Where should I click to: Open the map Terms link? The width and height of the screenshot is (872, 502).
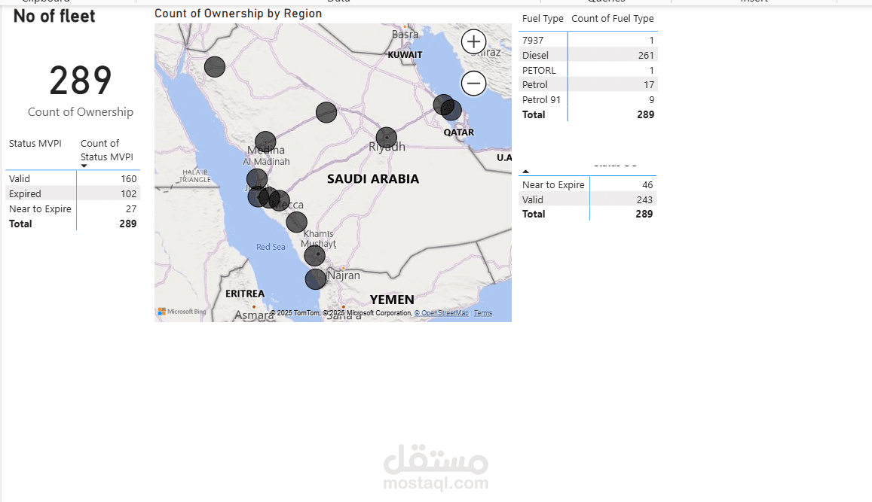(482, 313)
